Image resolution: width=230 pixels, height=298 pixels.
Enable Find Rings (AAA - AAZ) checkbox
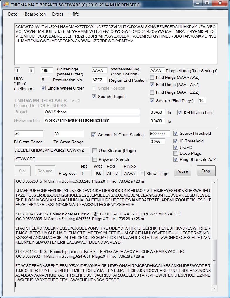[152, 78]
